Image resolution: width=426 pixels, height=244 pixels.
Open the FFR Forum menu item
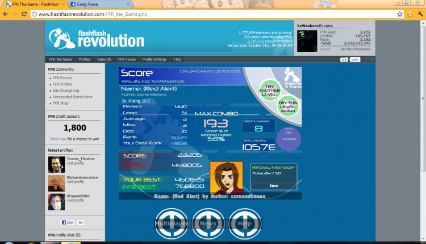pos(127,59)
